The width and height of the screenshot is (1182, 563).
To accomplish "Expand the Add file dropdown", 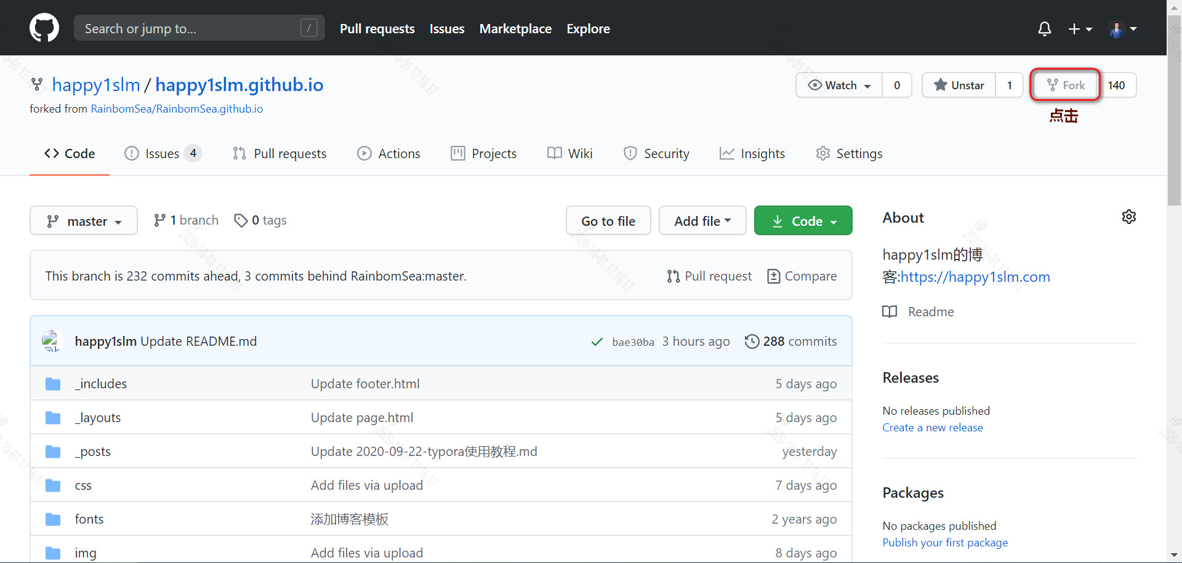I will click(702, 220).
